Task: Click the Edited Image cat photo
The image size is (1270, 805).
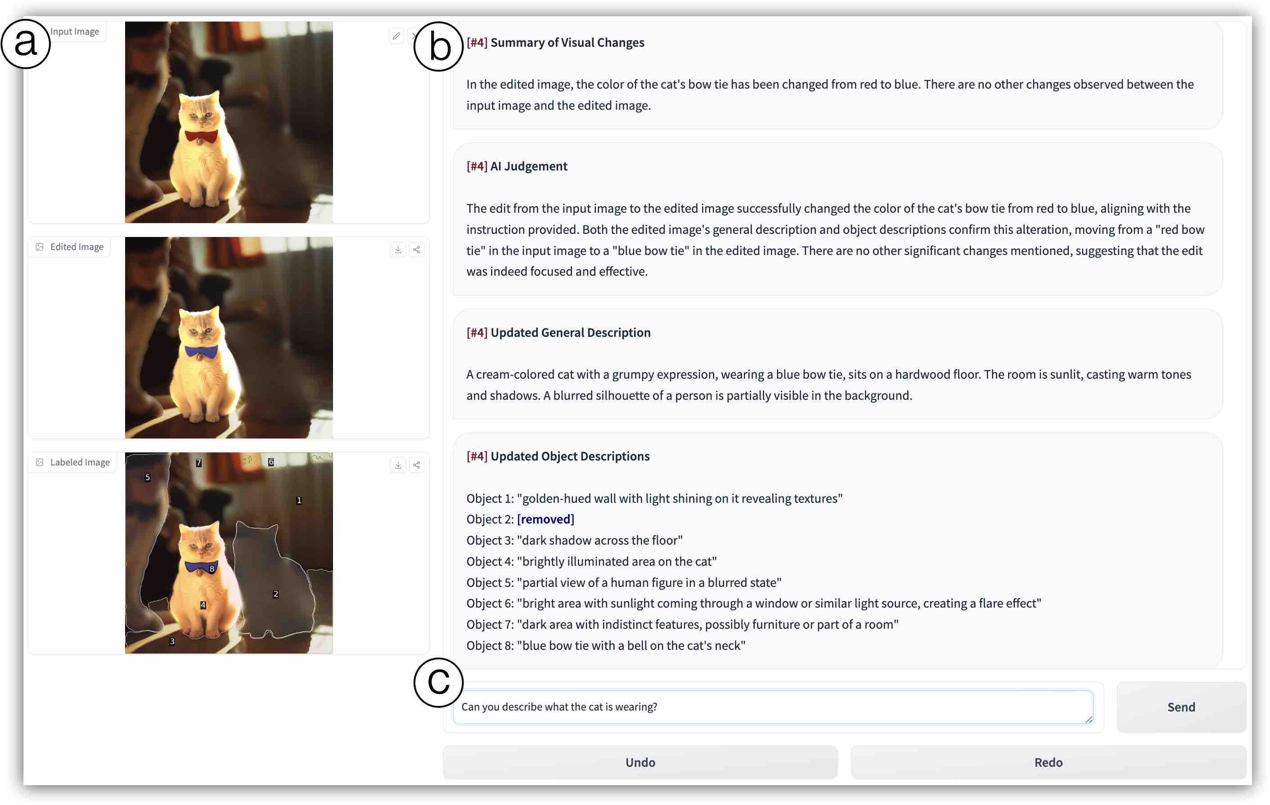Action: click(229, 337)
